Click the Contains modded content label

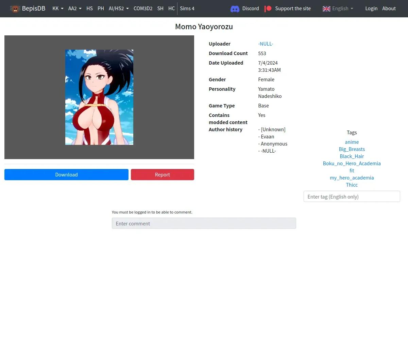pyautogui.click(x=228, y=119)
